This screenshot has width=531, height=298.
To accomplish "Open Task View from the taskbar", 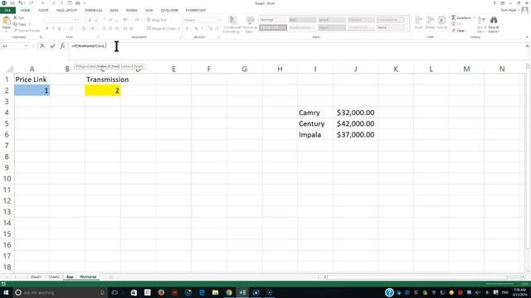I will click(x=114, y=292).
